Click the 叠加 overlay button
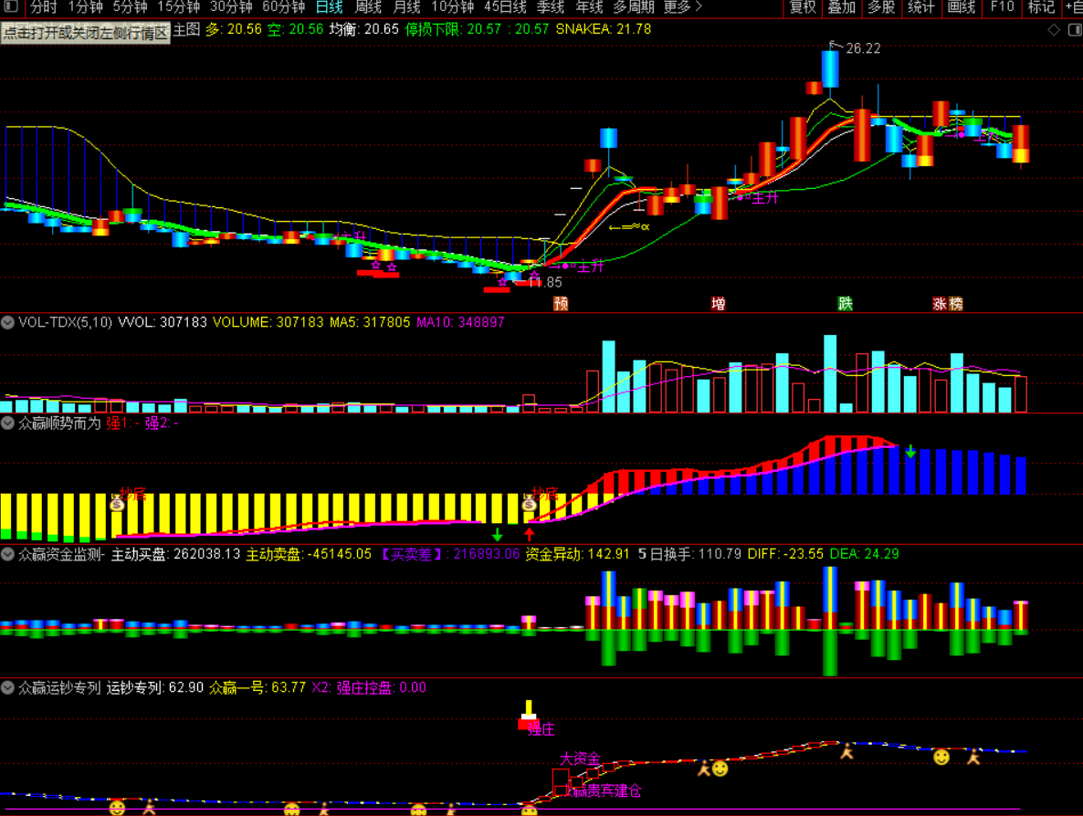Screen dimensions: 1083x816 (841, 7)
